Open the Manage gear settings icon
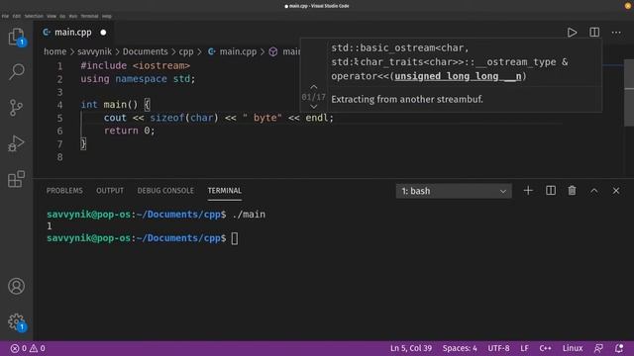This screenshot has height=356, width=634. coord(16,322)
